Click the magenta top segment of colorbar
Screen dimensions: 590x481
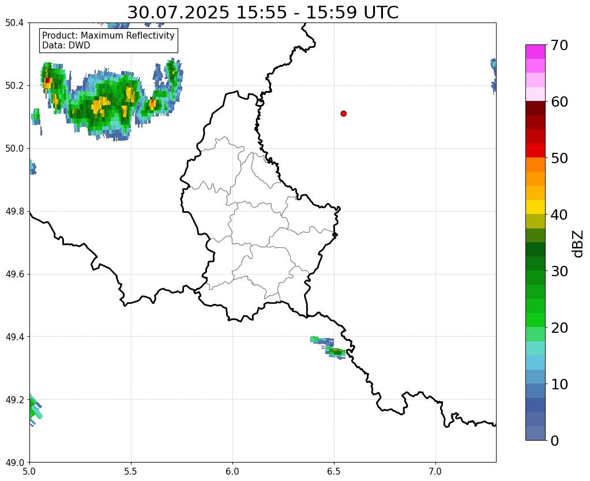(x=535, y=52)
